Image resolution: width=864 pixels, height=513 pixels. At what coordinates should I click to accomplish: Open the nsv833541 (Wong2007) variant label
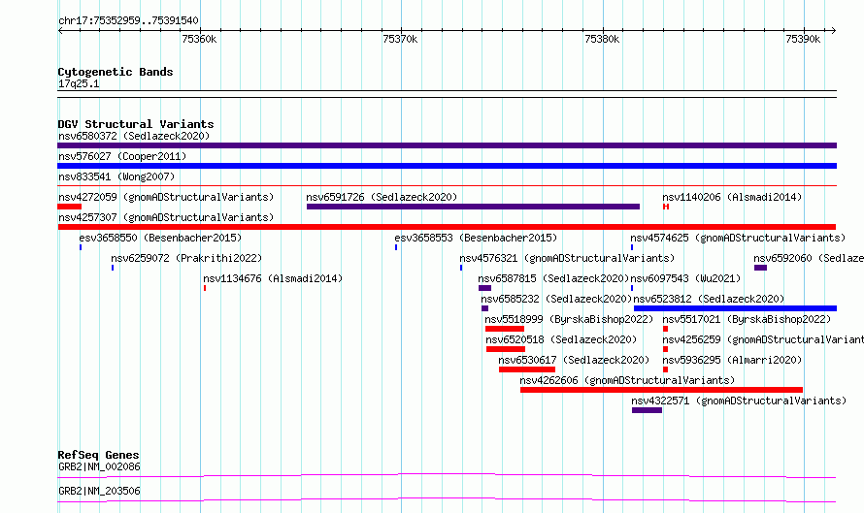pos(116,176)
